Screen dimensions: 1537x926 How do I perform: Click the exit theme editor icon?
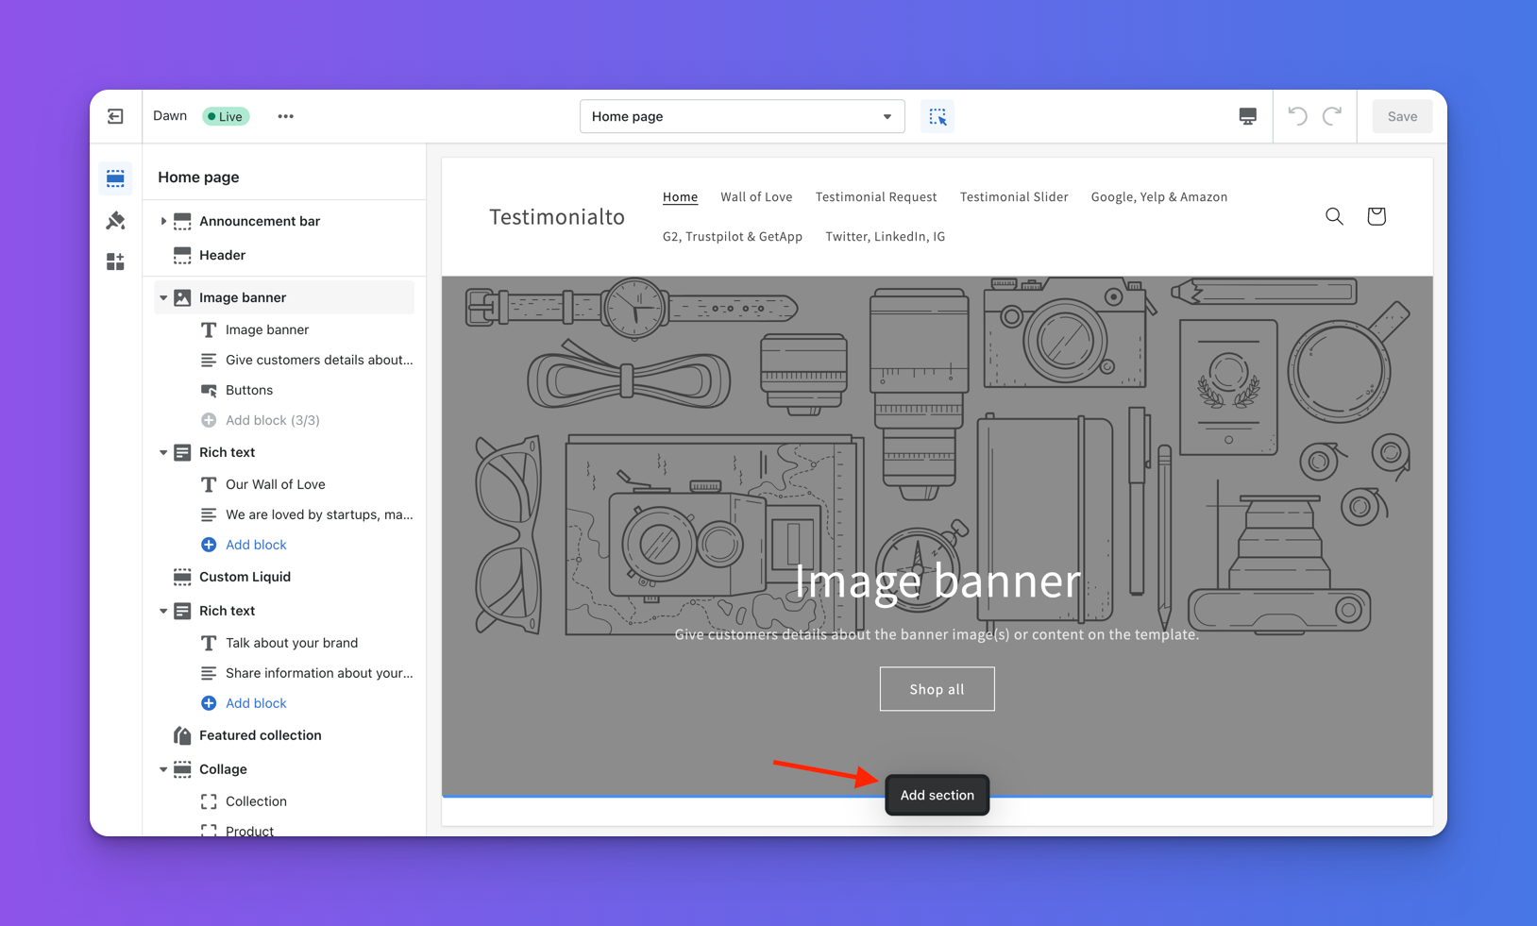coord(115,115)
